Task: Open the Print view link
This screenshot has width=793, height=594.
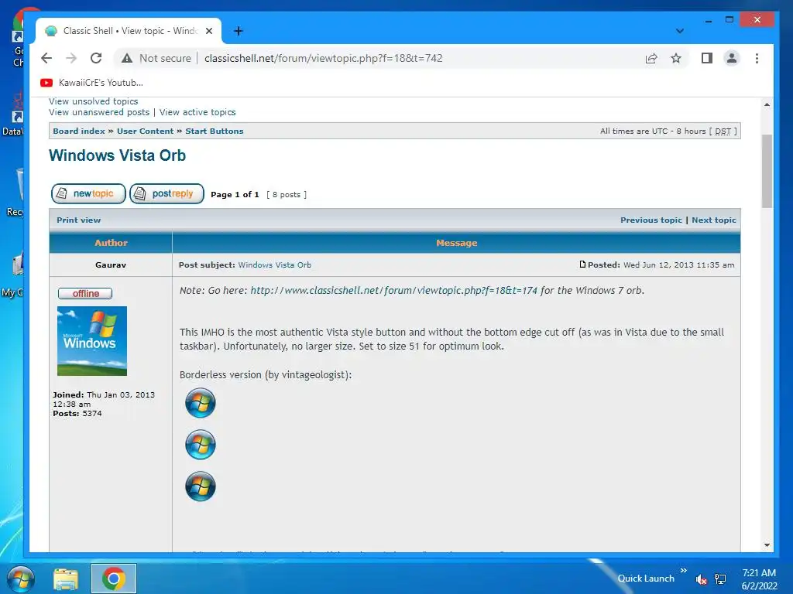Action: point(78,220)
